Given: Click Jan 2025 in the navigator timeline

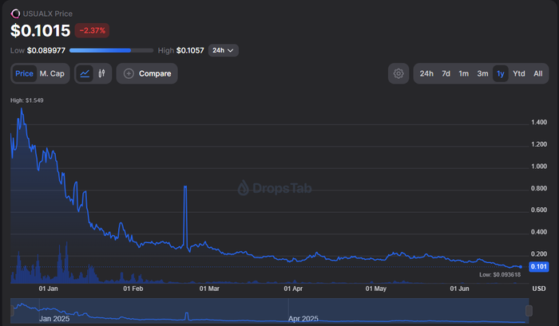Looking at the screenshot, I should coord(54,319).
